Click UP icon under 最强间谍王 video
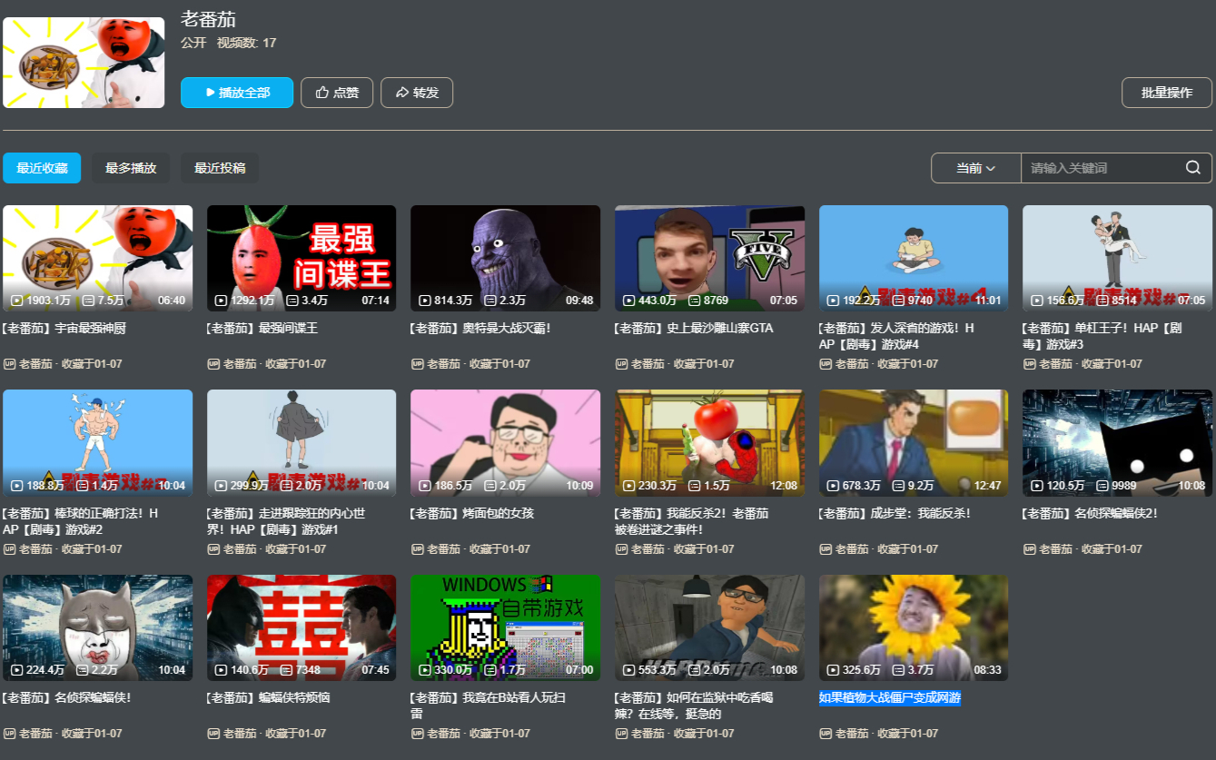Image resolution: width=1216 pixels, height=760 pixels. coord(213,364)
